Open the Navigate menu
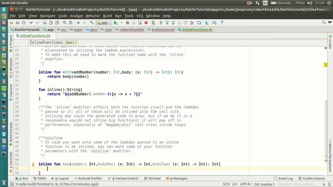Viewport: 333px width, 187px height. [47, 16]
